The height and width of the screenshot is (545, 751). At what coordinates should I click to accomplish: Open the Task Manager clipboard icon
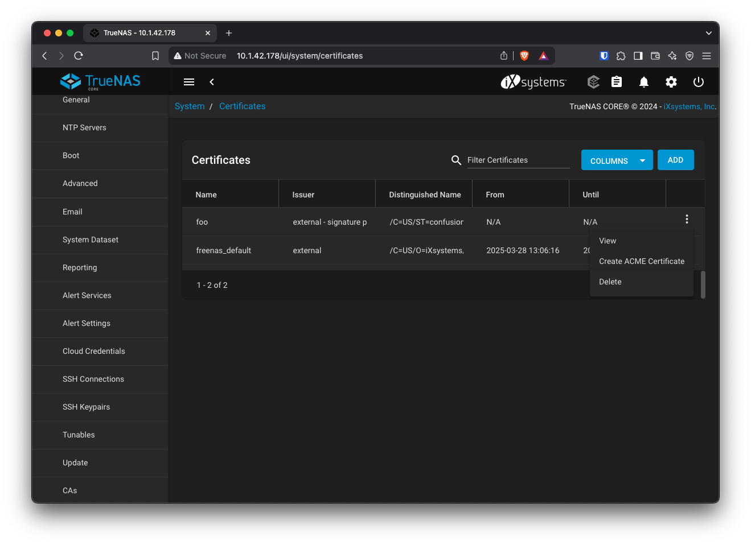617,82
